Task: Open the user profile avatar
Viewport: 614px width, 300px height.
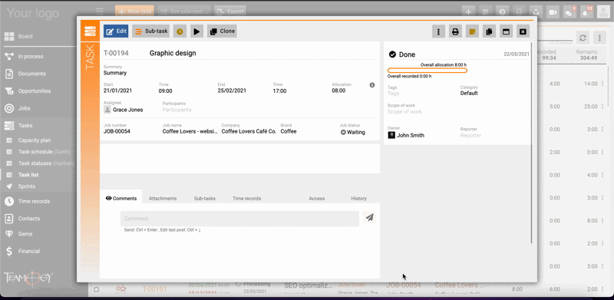Action: [603, 12]
